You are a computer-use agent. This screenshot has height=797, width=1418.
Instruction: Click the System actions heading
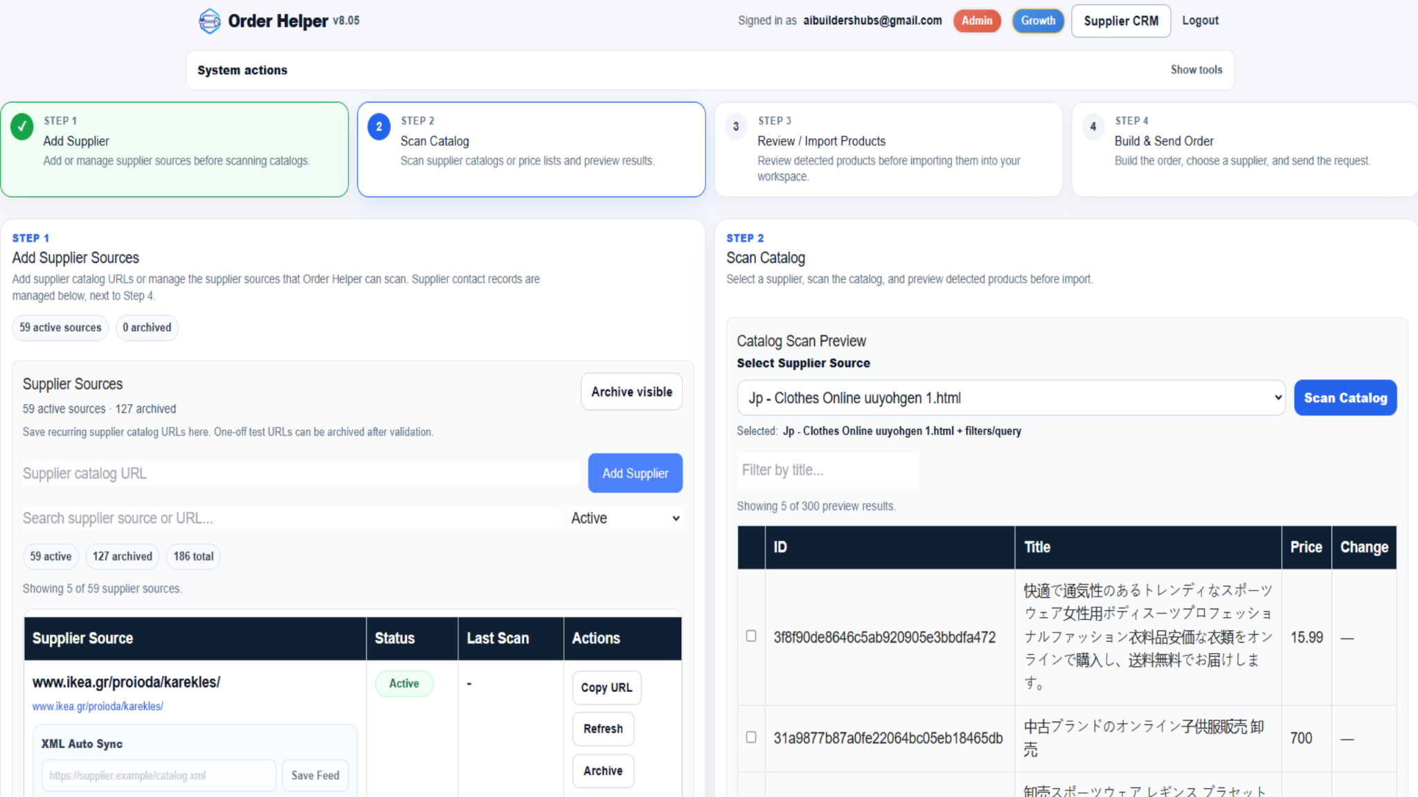tap(242, 70)
